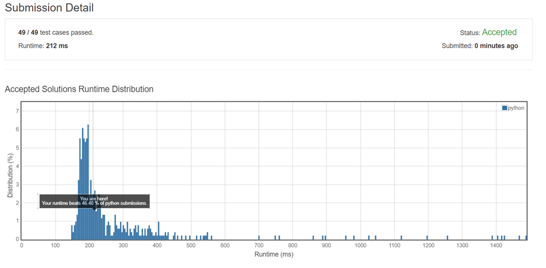Click the 'Runtime: 212 ms' text
Viewport: 546px width, 268px height.
tap(43, 46)
